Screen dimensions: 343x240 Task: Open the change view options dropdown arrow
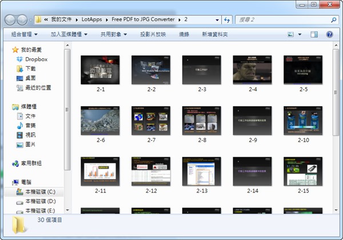[299, 34]
